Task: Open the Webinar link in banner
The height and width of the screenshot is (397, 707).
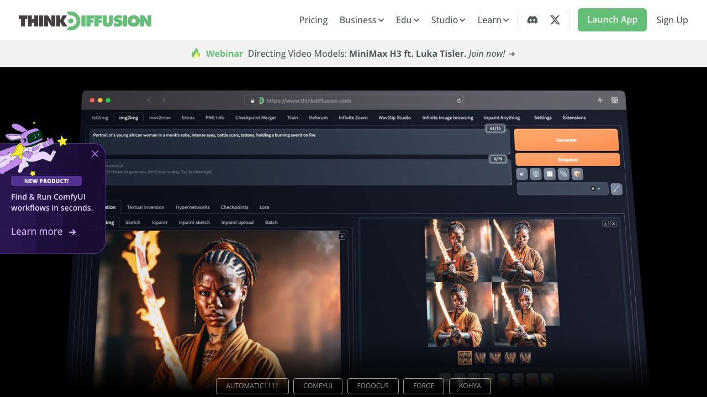Action: click(224, 53)
